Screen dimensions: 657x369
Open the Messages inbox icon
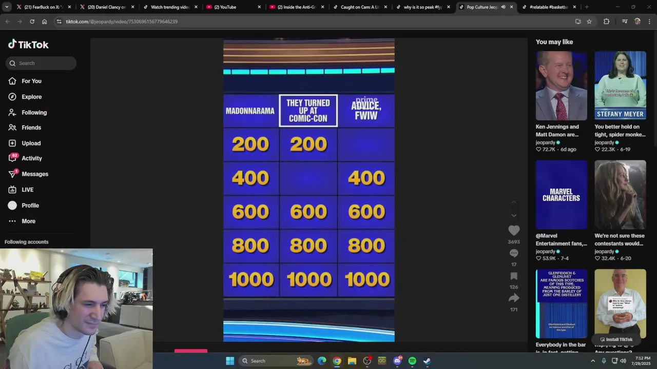click(x=12, y=174)
